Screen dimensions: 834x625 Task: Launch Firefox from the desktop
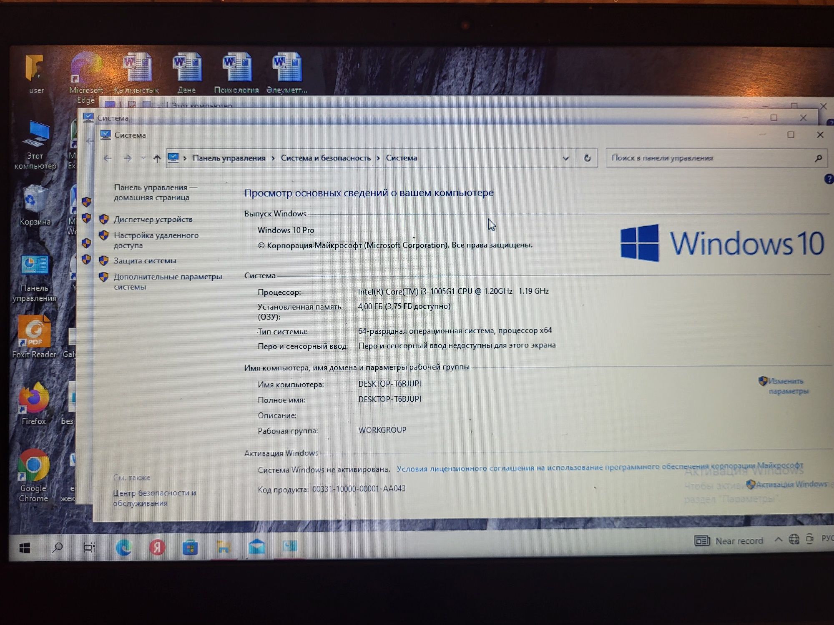tap(34, 403)
